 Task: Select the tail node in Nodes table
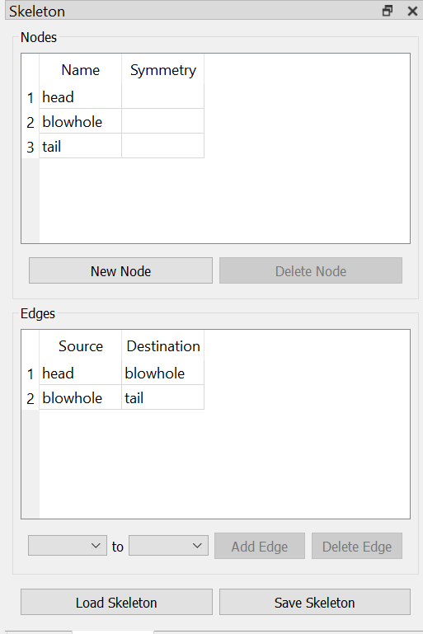pyautogui.click(x=81, y=147)
